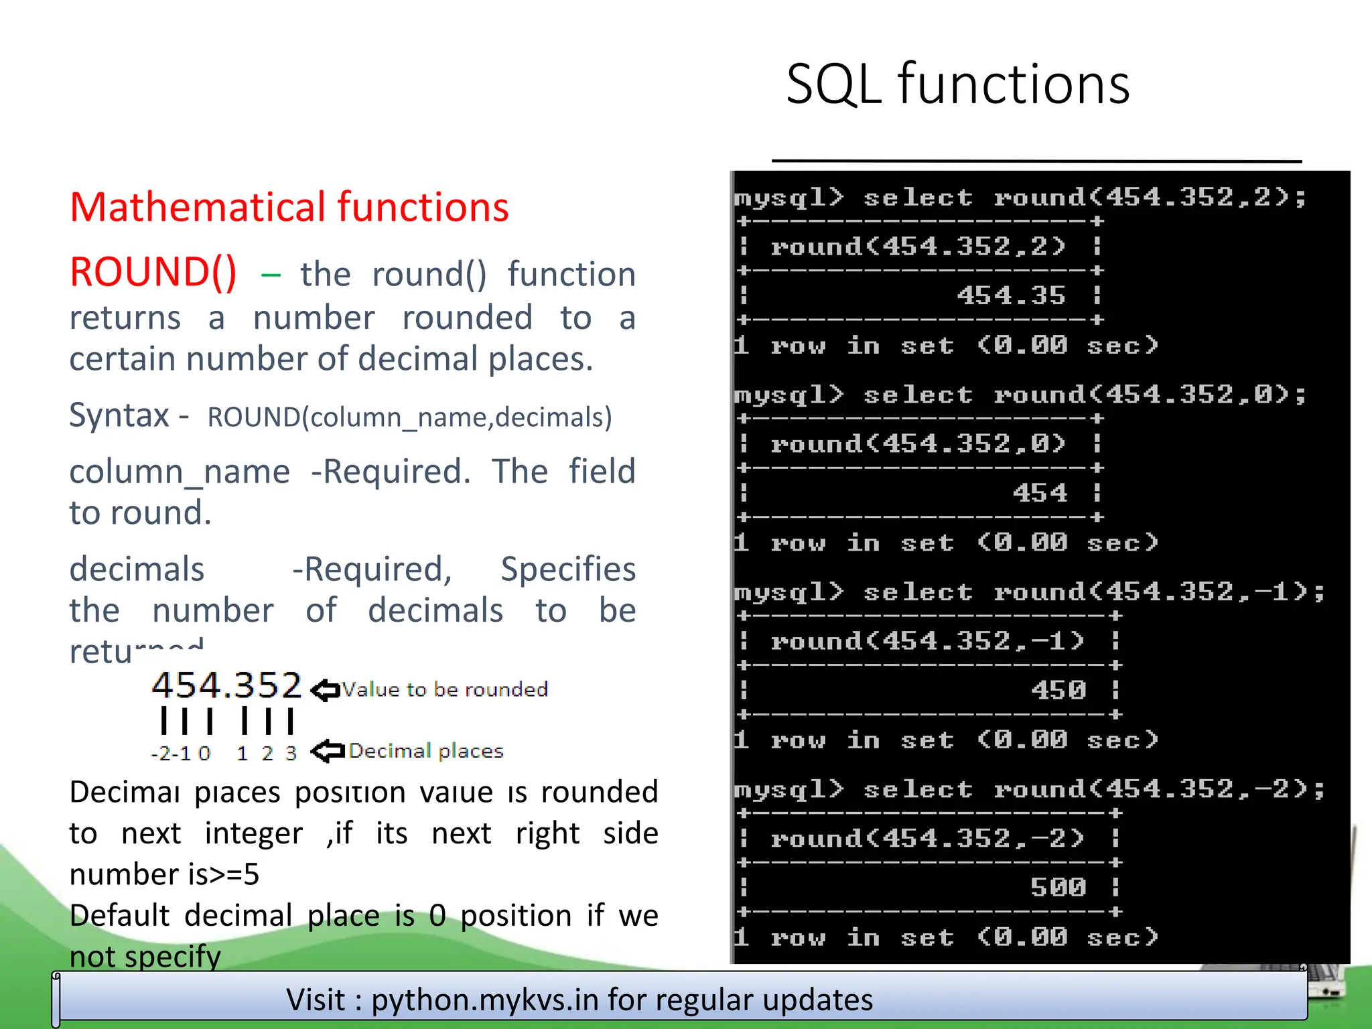Click the arrow beside 'Decimal places'
The height and width of the screenshot is (1029, 1372).
[328, 751]
